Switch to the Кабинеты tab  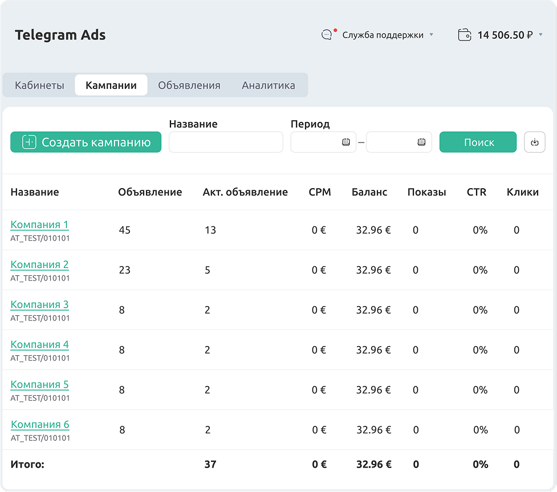pos(39,86)
